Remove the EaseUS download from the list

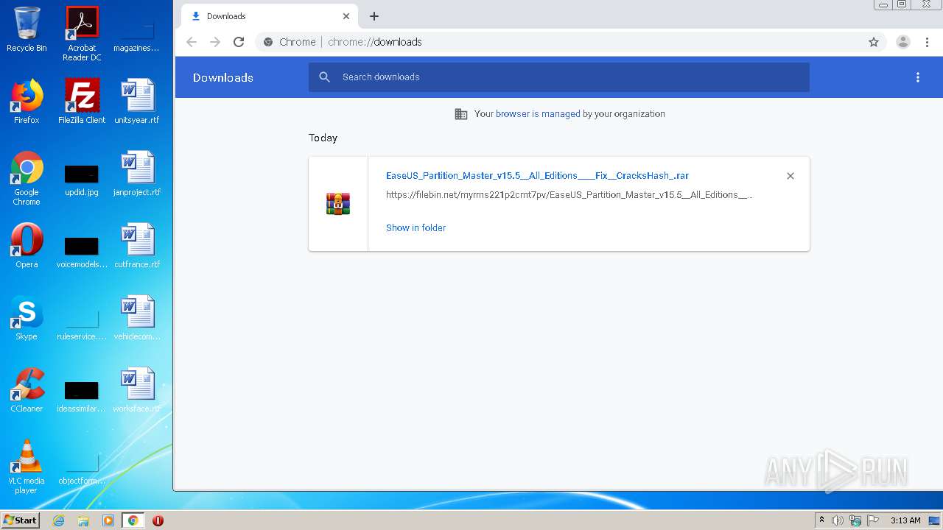click(x=790, y=176)
